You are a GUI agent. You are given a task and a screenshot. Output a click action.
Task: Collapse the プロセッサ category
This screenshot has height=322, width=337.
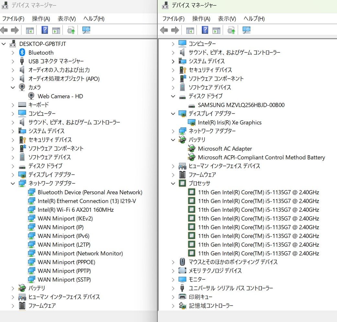[173, 183]
